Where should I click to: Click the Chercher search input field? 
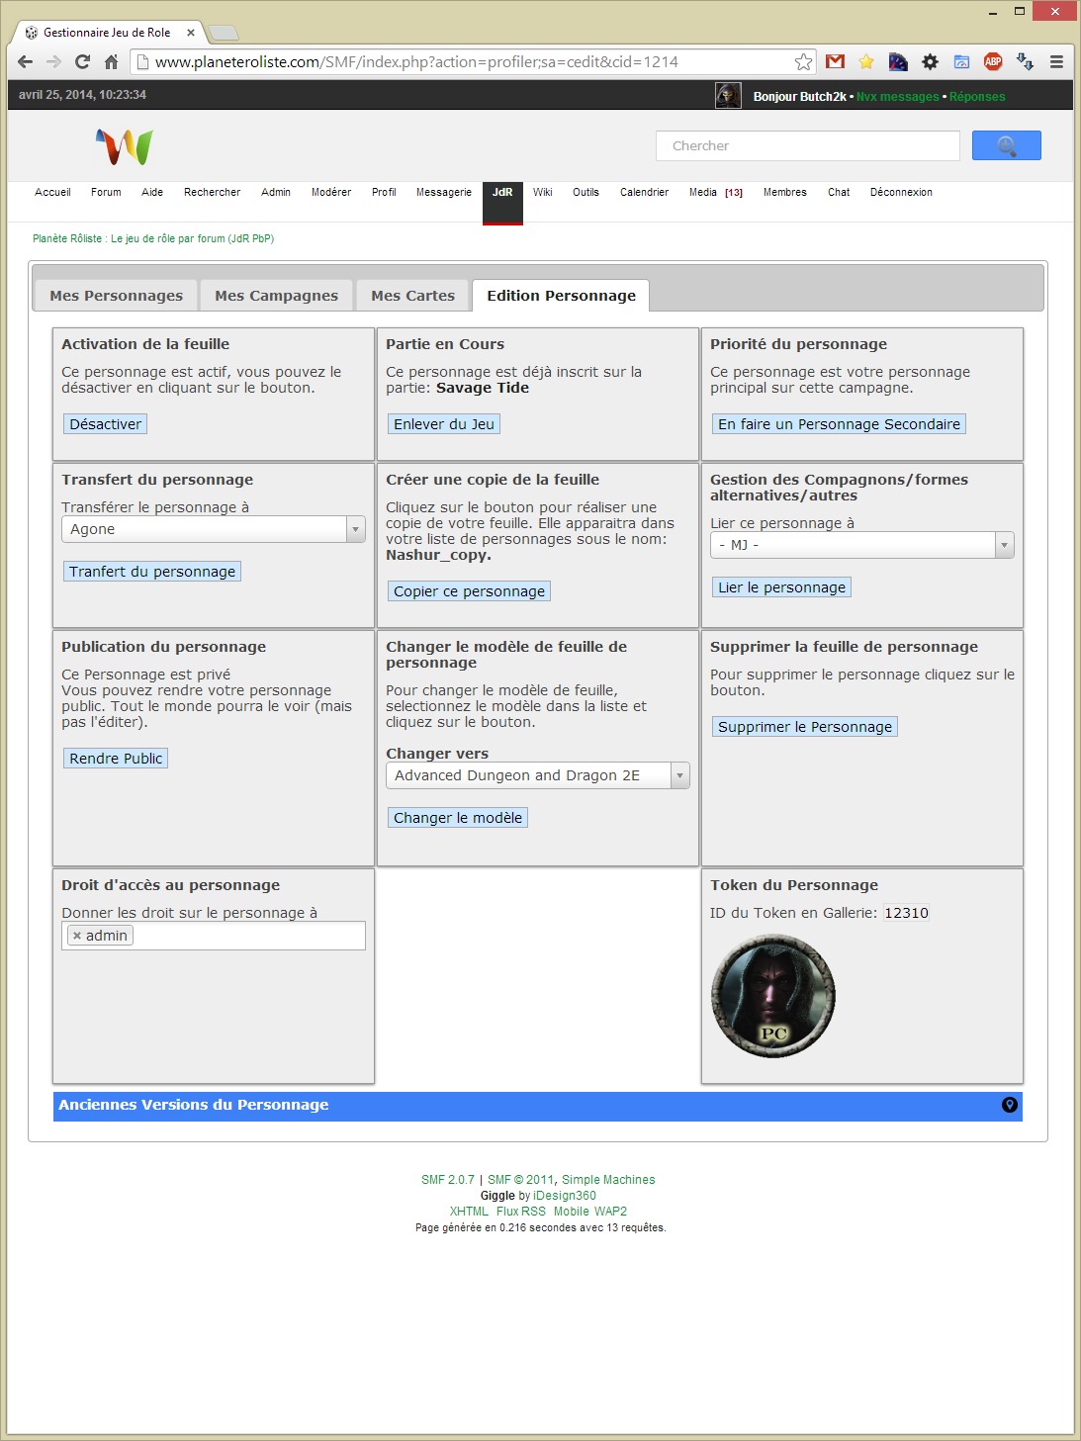(x=807, y=145)
